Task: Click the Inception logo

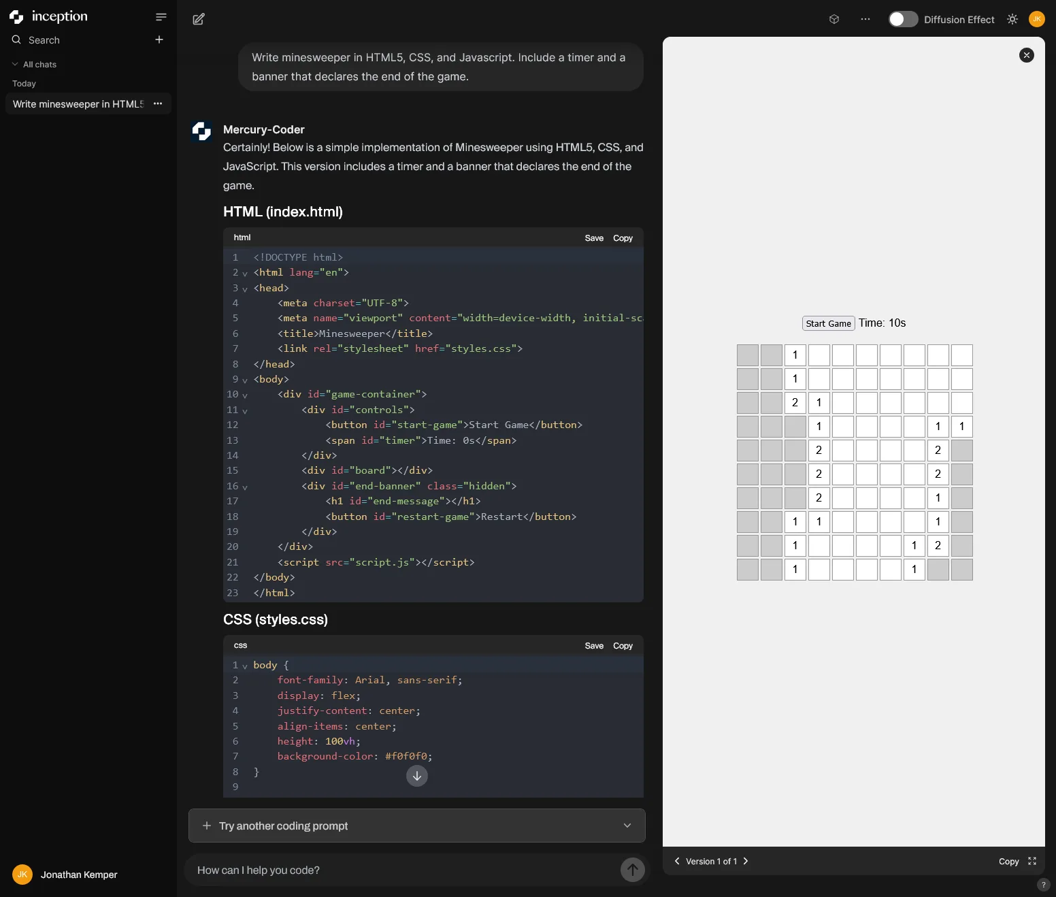Action: [x=48, y=16]
